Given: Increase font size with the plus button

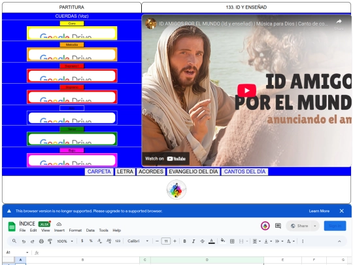Looking at the screenshot, I should coord(175,241).
